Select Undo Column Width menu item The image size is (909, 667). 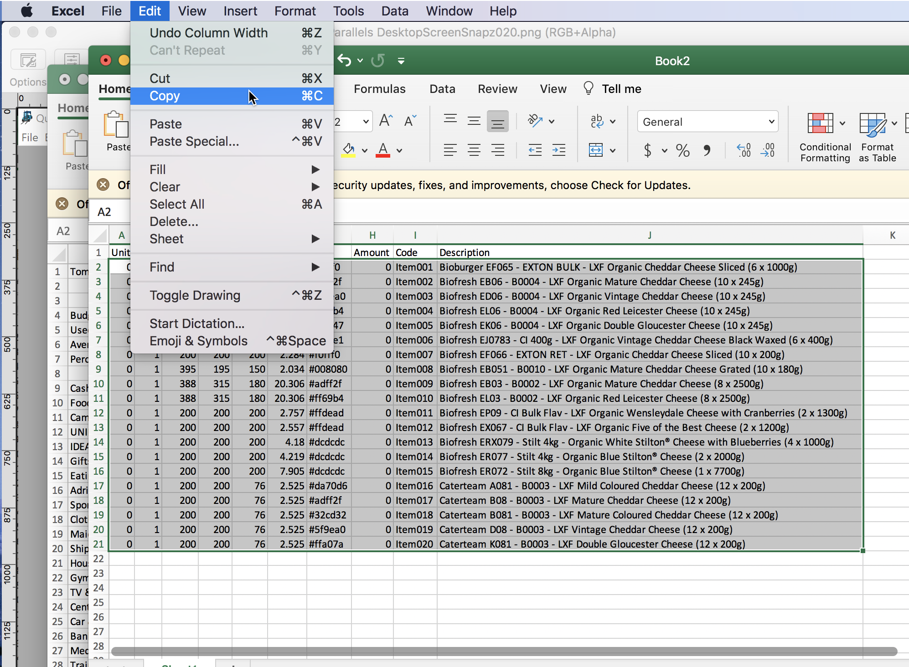coord(232,33)
